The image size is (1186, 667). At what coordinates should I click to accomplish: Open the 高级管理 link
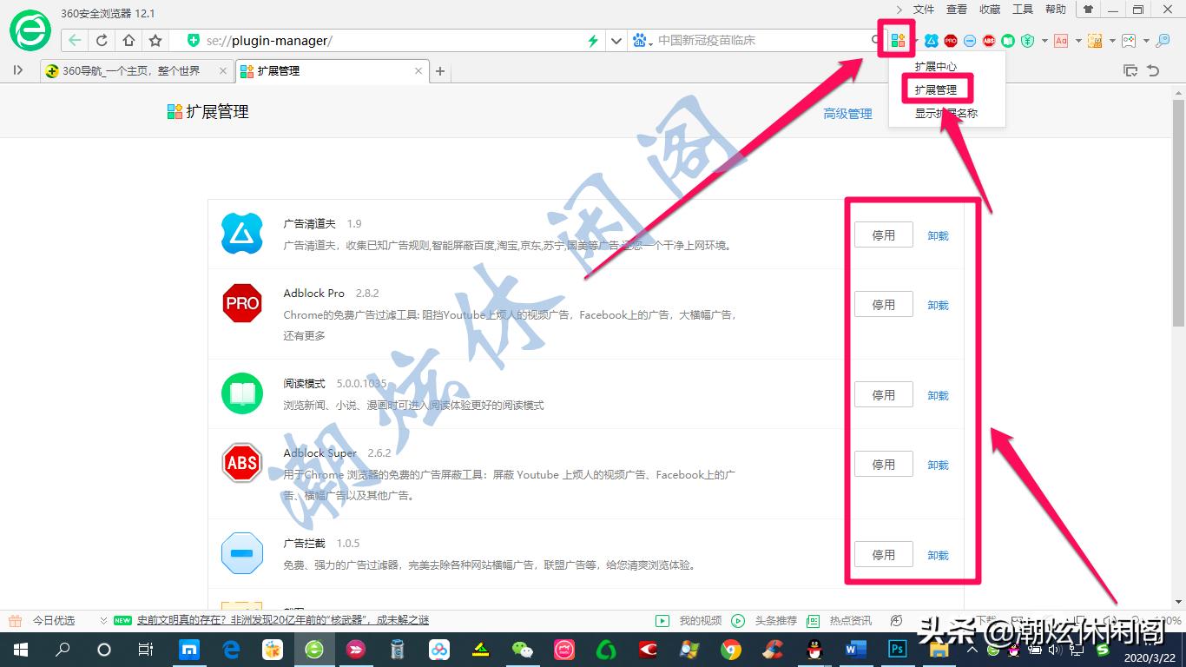tap(847, 113)
